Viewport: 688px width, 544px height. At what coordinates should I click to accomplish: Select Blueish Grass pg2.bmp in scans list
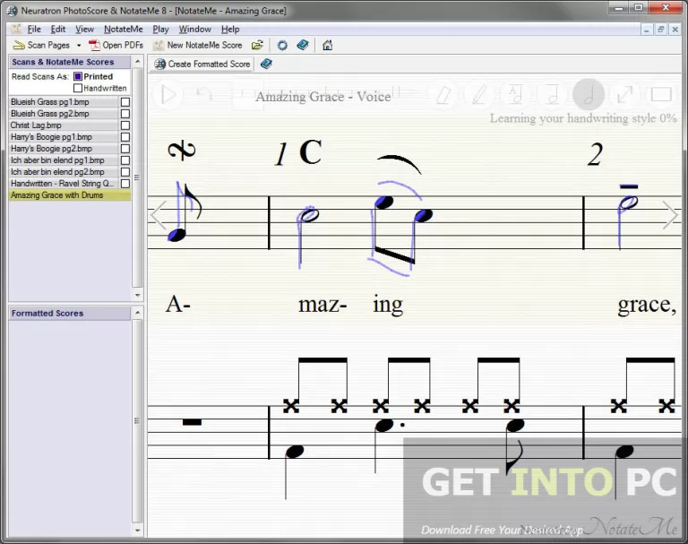(64, 114)
